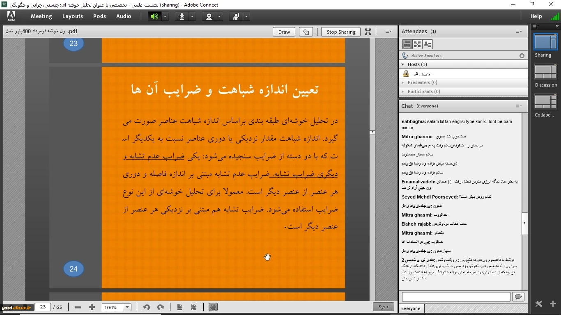
Task: Expand the Participants (0) group
Action: pyautogui.click(x=403, y=91)
